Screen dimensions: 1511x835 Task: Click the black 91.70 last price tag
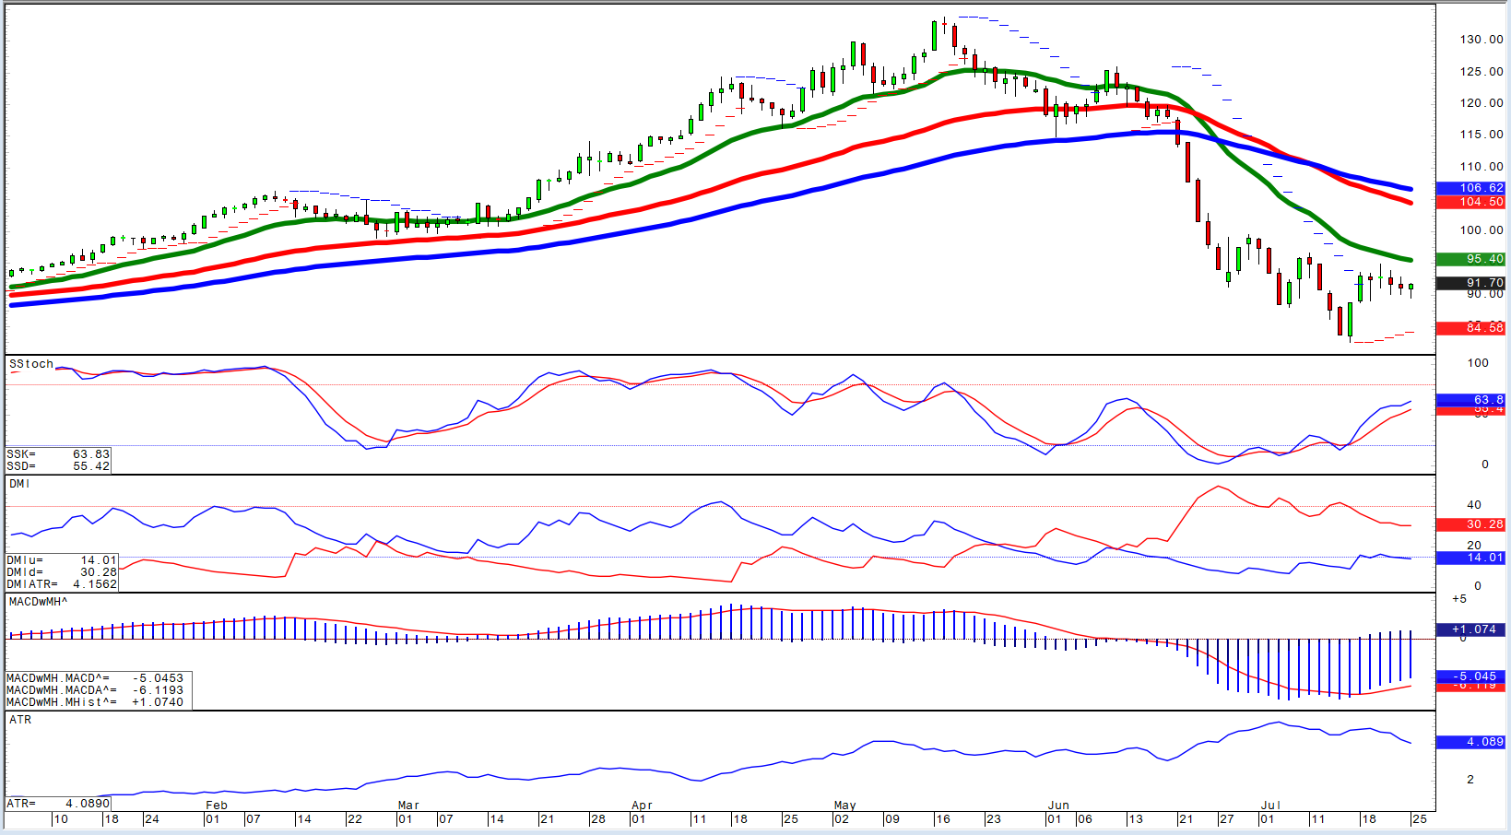(x=1470, y=283)
